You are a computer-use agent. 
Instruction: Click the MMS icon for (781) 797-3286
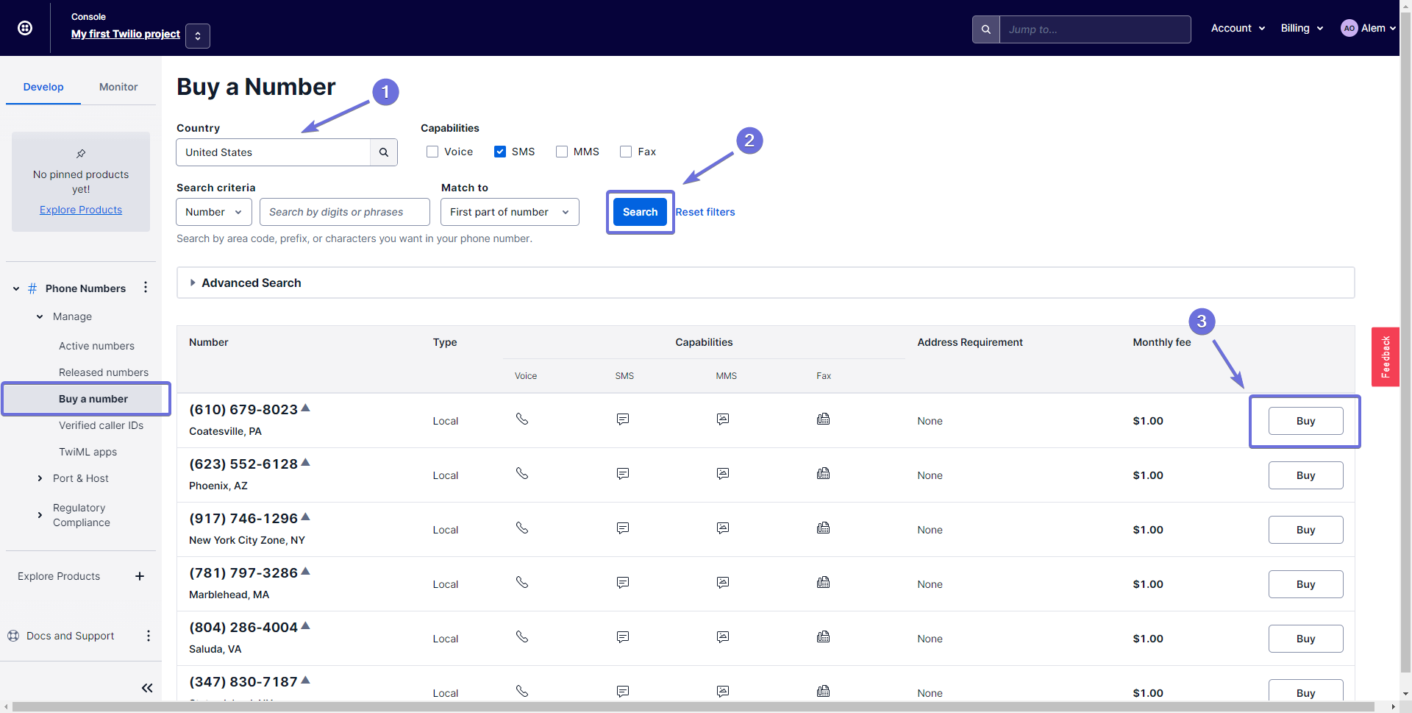723,583
